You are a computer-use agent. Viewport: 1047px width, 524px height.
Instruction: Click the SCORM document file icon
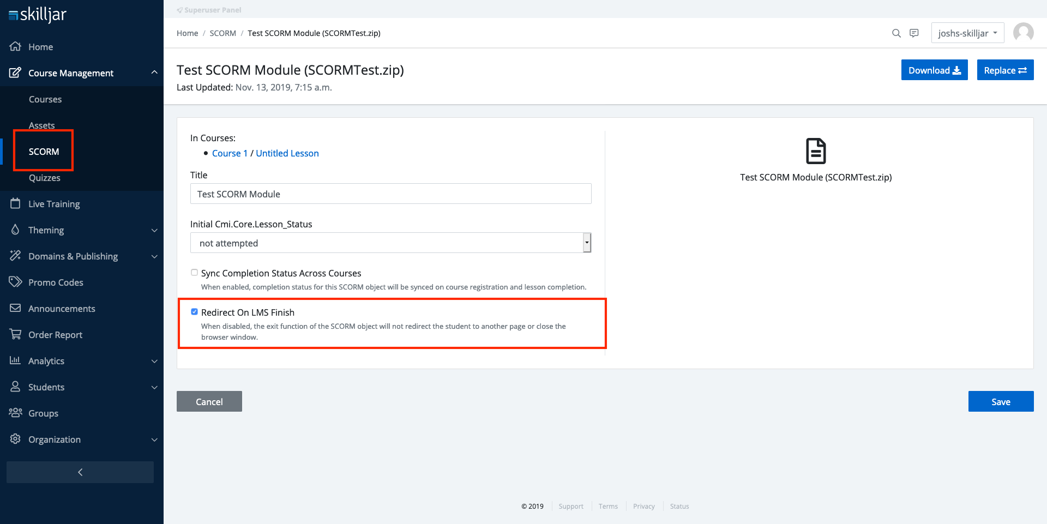point(816,151)
